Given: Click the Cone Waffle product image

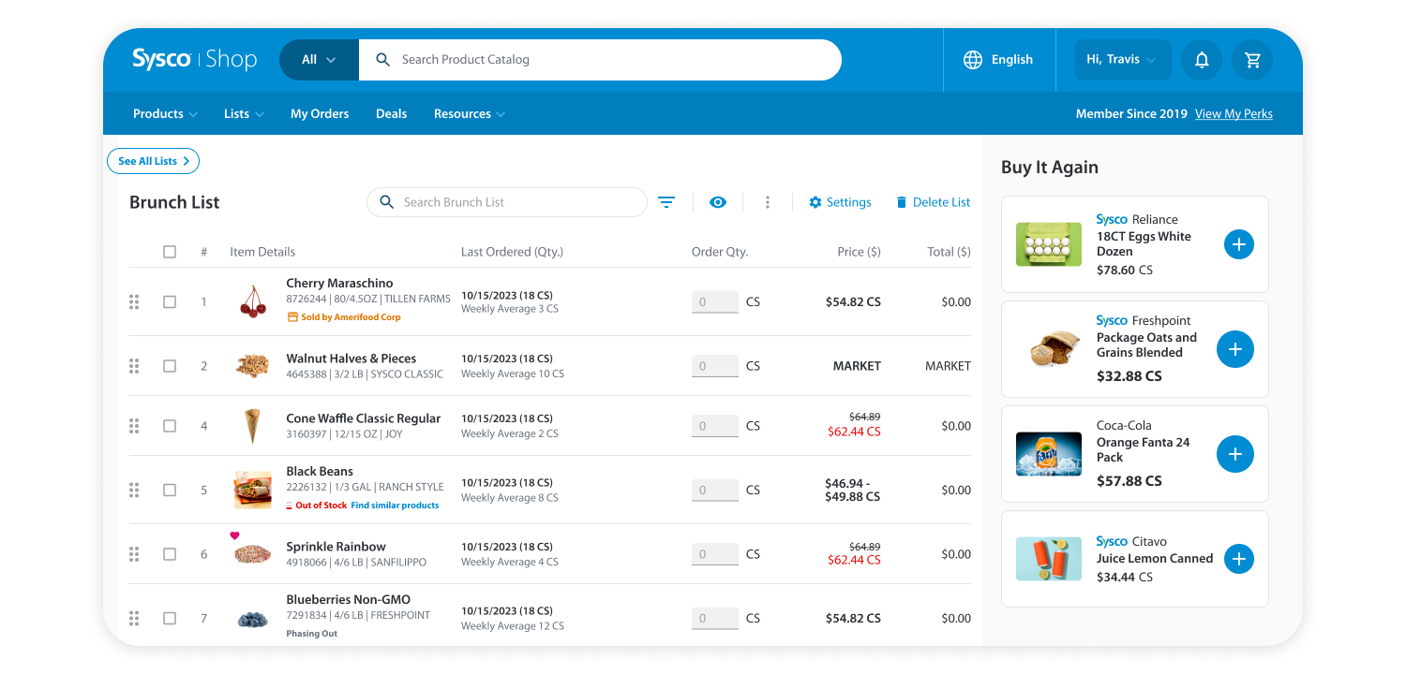Looking at the screenshot, I should pyautogui.click(x=252, y=426).
